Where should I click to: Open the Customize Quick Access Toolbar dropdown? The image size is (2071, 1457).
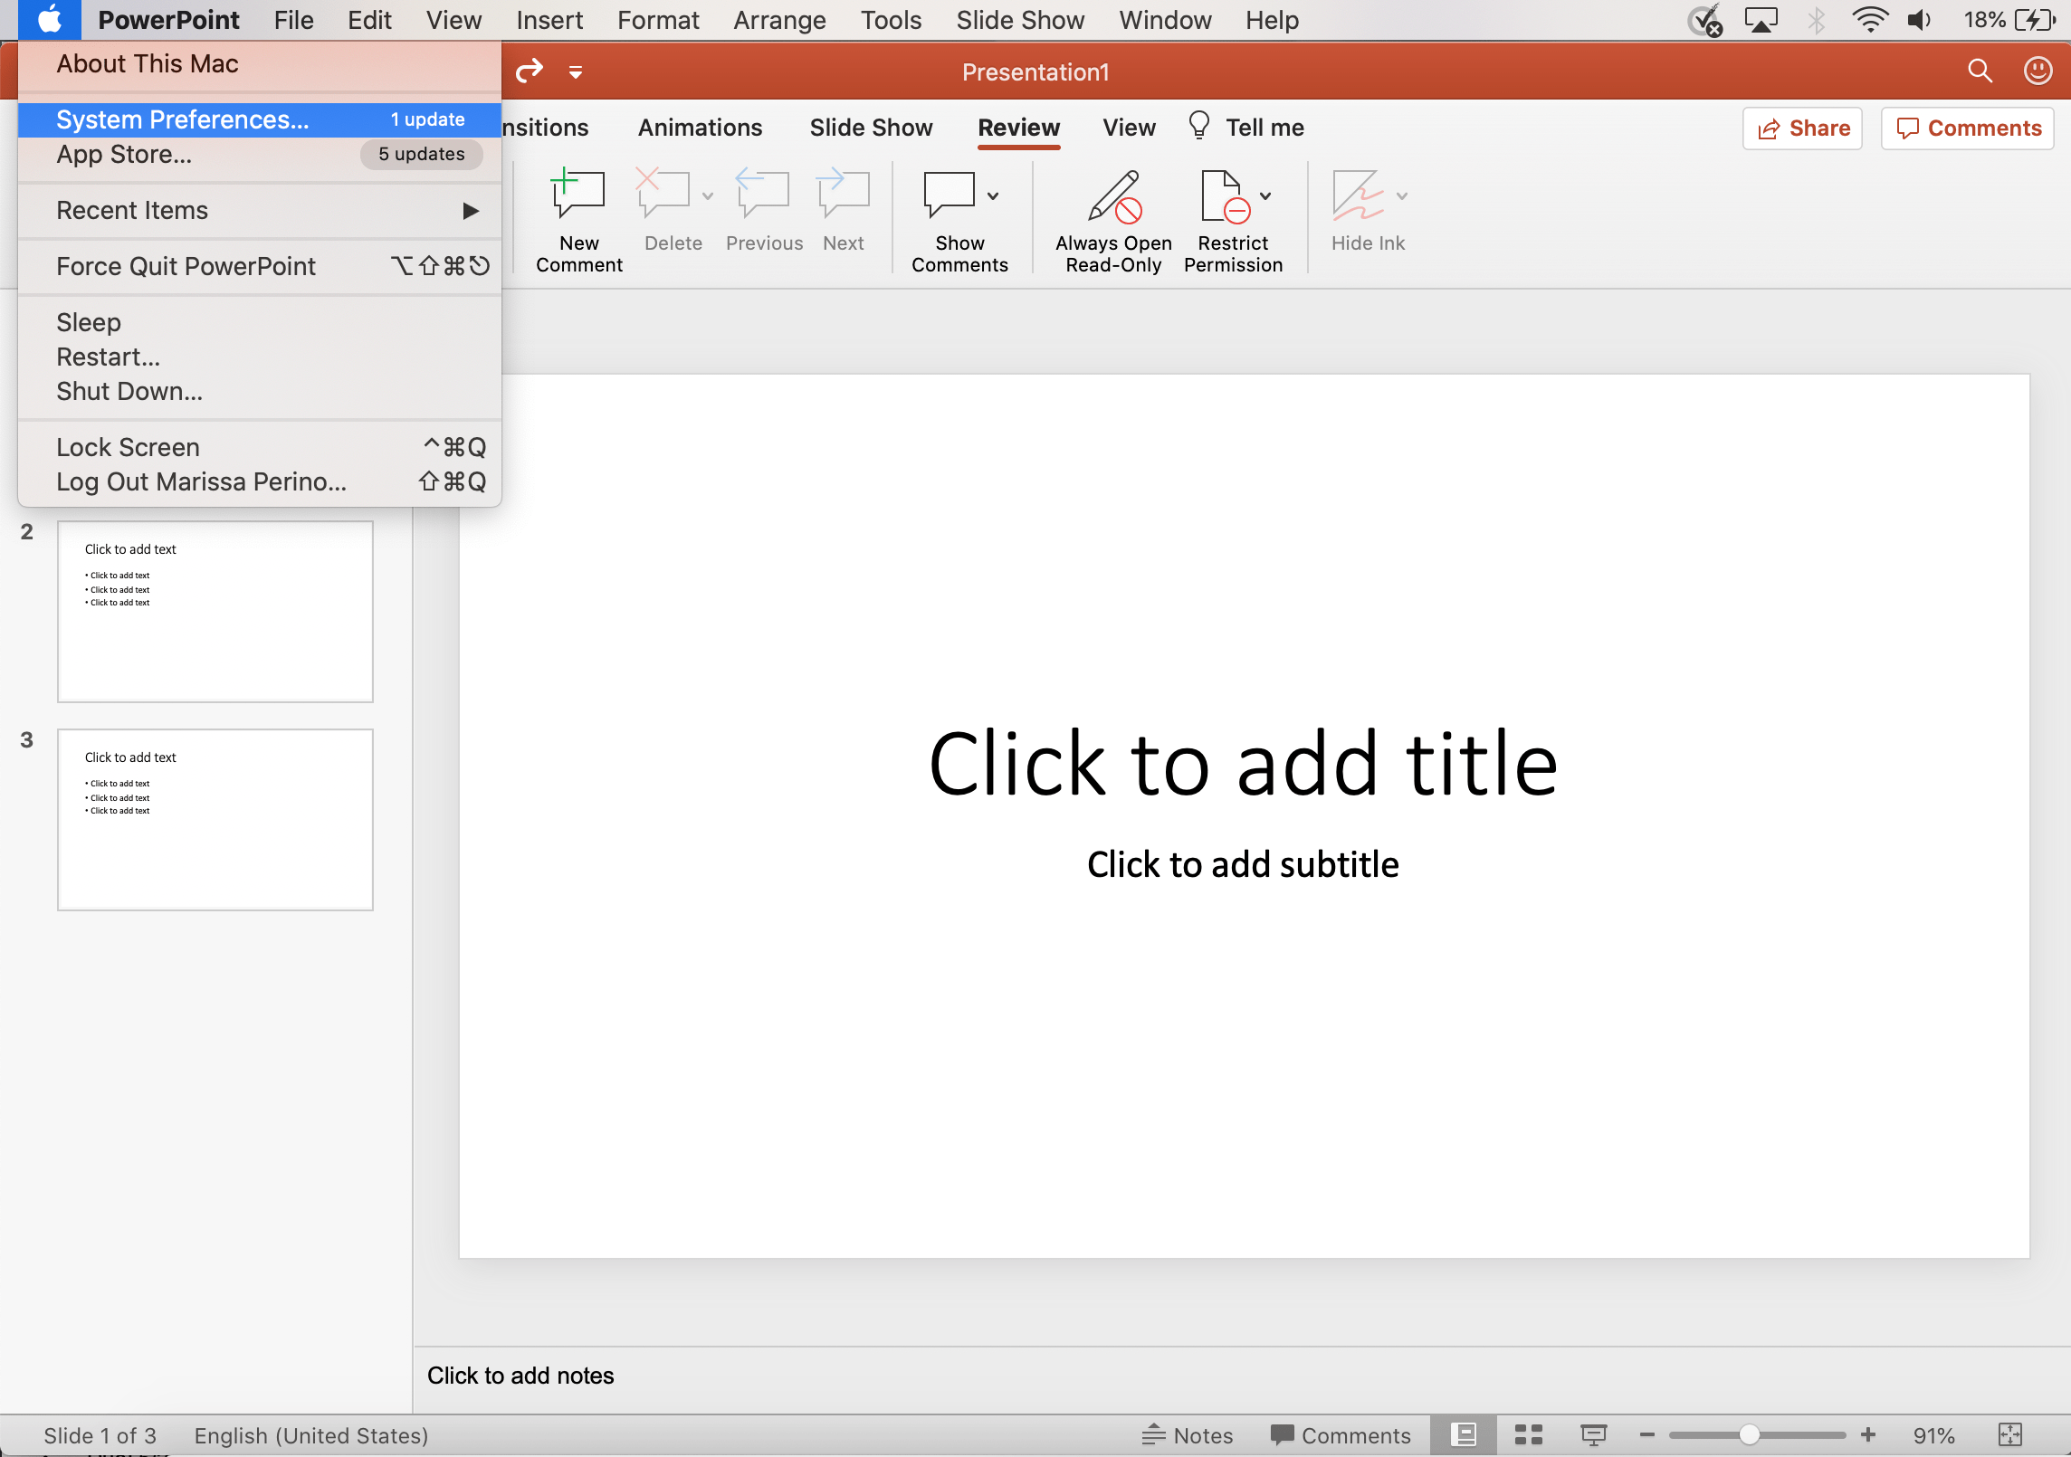pos(576,71)
